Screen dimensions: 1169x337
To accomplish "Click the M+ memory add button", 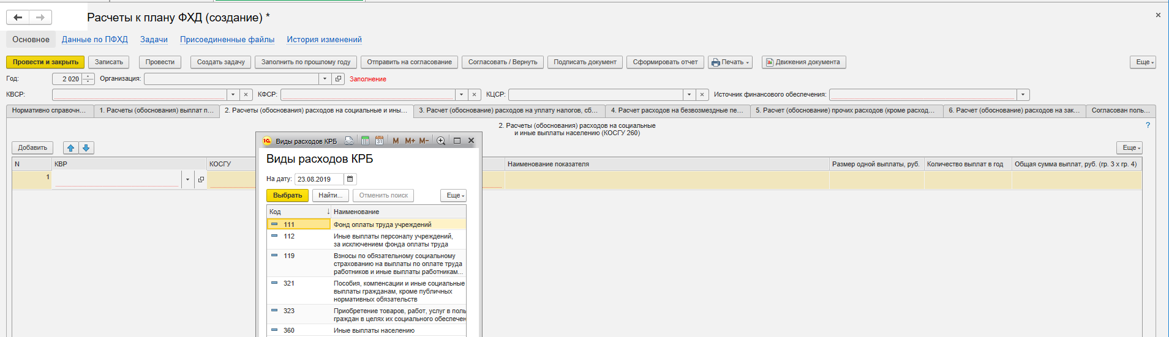I will click(410, 141).
